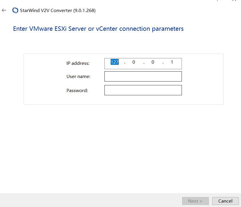Go back using the left arrow
This screenshot has height=207, width=241.
(x=4, y=11)
